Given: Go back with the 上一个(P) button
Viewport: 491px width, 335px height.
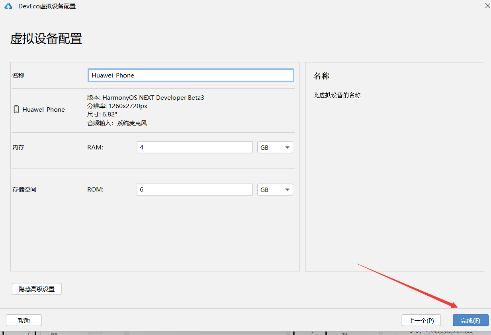Looking at the screenshot, I should pyautogui.click(x=422, y=320).
